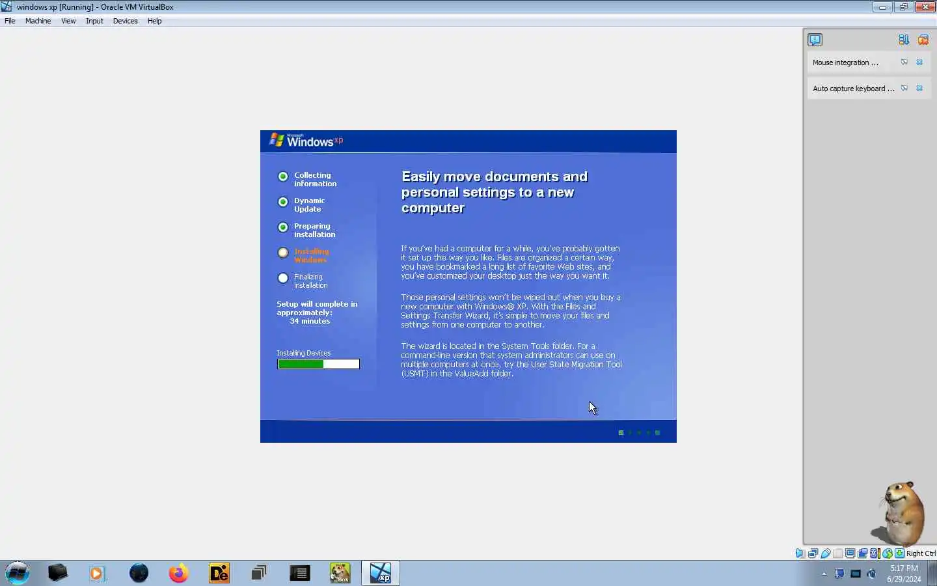The width and height of the screenshot is (937, 586).
Task: Show hidden tray icons arrow
Action: pos(824,574)
